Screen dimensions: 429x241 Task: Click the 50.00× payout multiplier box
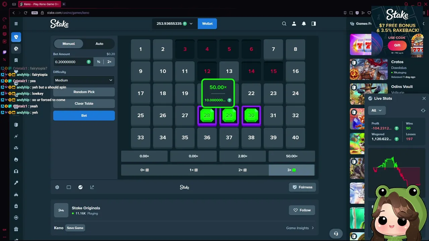(x=292, y=156)
